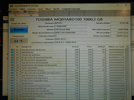The width and height of the screenshot is (134, 100).
Task: Click status icon for 02 Rendimiento
Action: [x=12, y=52]
